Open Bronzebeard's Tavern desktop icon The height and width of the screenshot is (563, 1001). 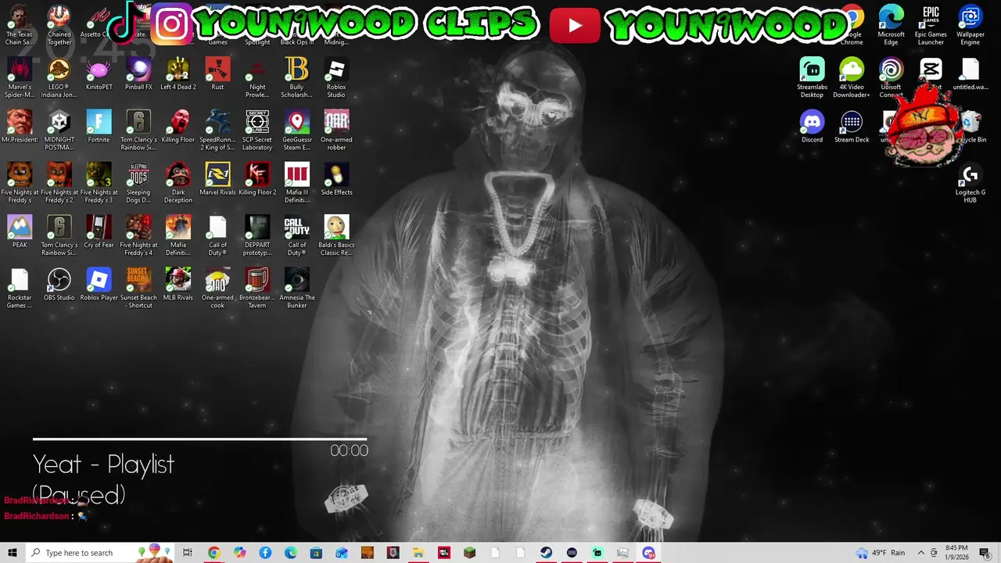click(257, 288)
